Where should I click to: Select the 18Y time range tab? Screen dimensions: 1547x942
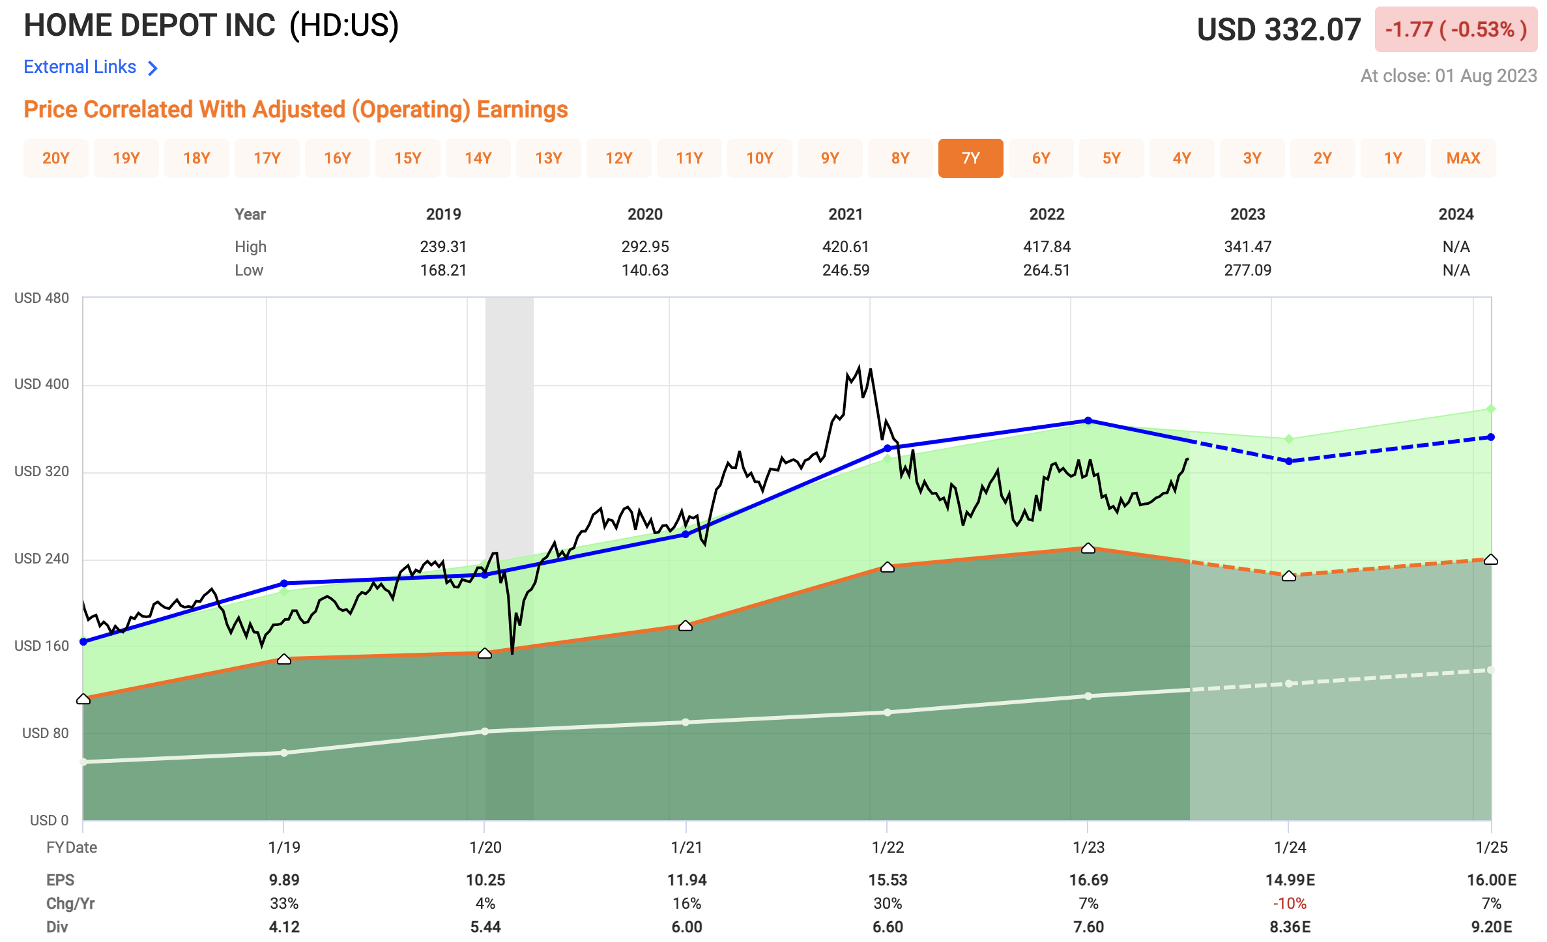[197, 158]
